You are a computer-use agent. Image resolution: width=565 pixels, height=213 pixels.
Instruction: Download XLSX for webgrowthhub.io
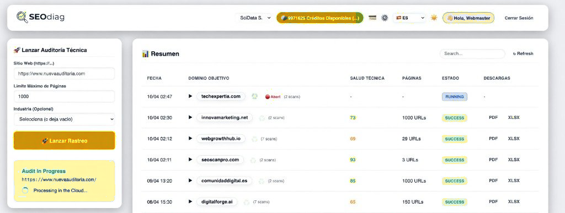(514, 139)
